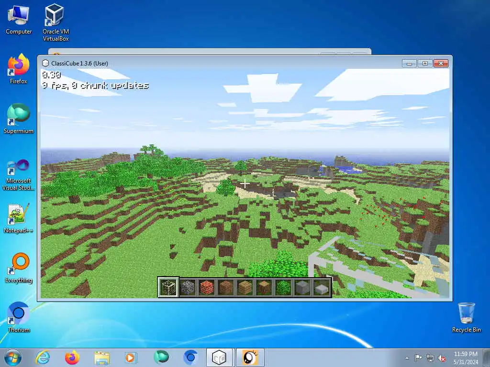This screenshot has width=490, height=367.
Task: Select the Recycle Bin desktop icon
Action: (466, 317)
